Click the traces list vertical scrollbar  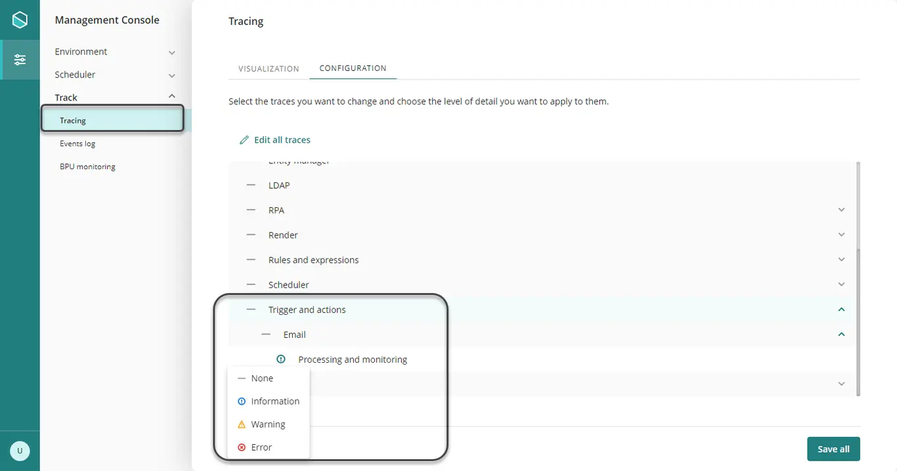[858, 321]
